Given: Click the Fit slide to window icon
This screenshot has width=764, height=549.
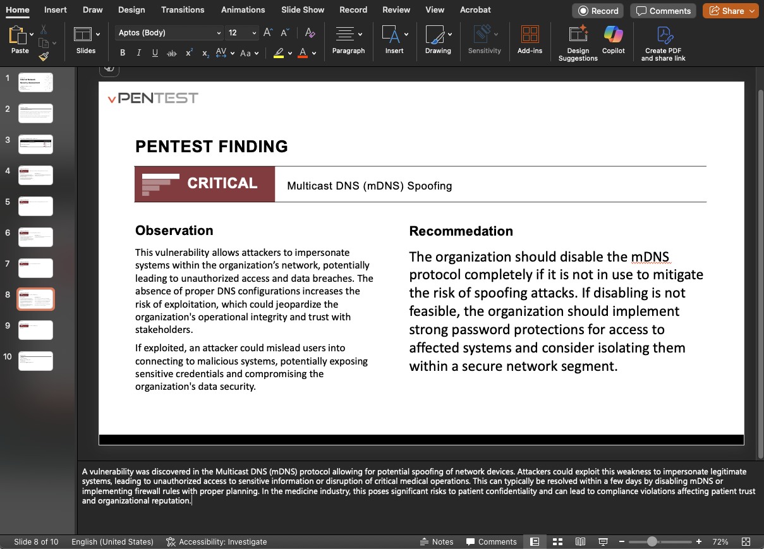Looking at the screenshot, I should point(746,542).
